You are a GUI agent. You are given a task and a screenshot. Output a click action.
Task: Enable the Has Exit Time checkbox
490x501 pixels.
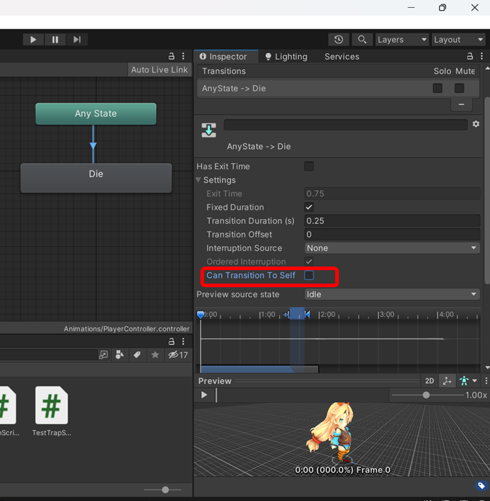(309, 166)
